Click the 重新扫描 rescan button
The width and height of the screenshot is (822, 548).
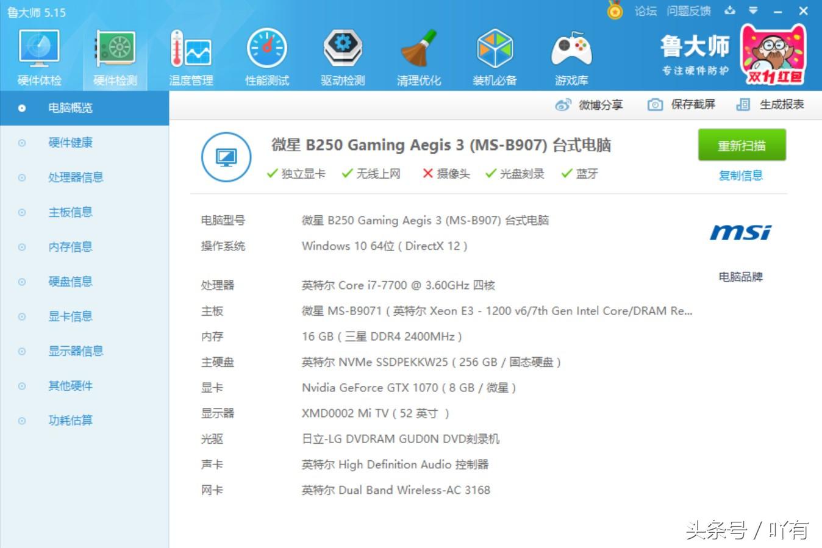(742, 146)
